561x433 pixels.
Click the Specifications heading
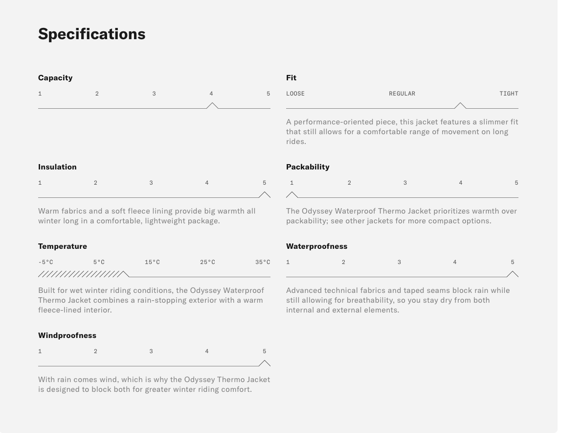tap(92, 34)
